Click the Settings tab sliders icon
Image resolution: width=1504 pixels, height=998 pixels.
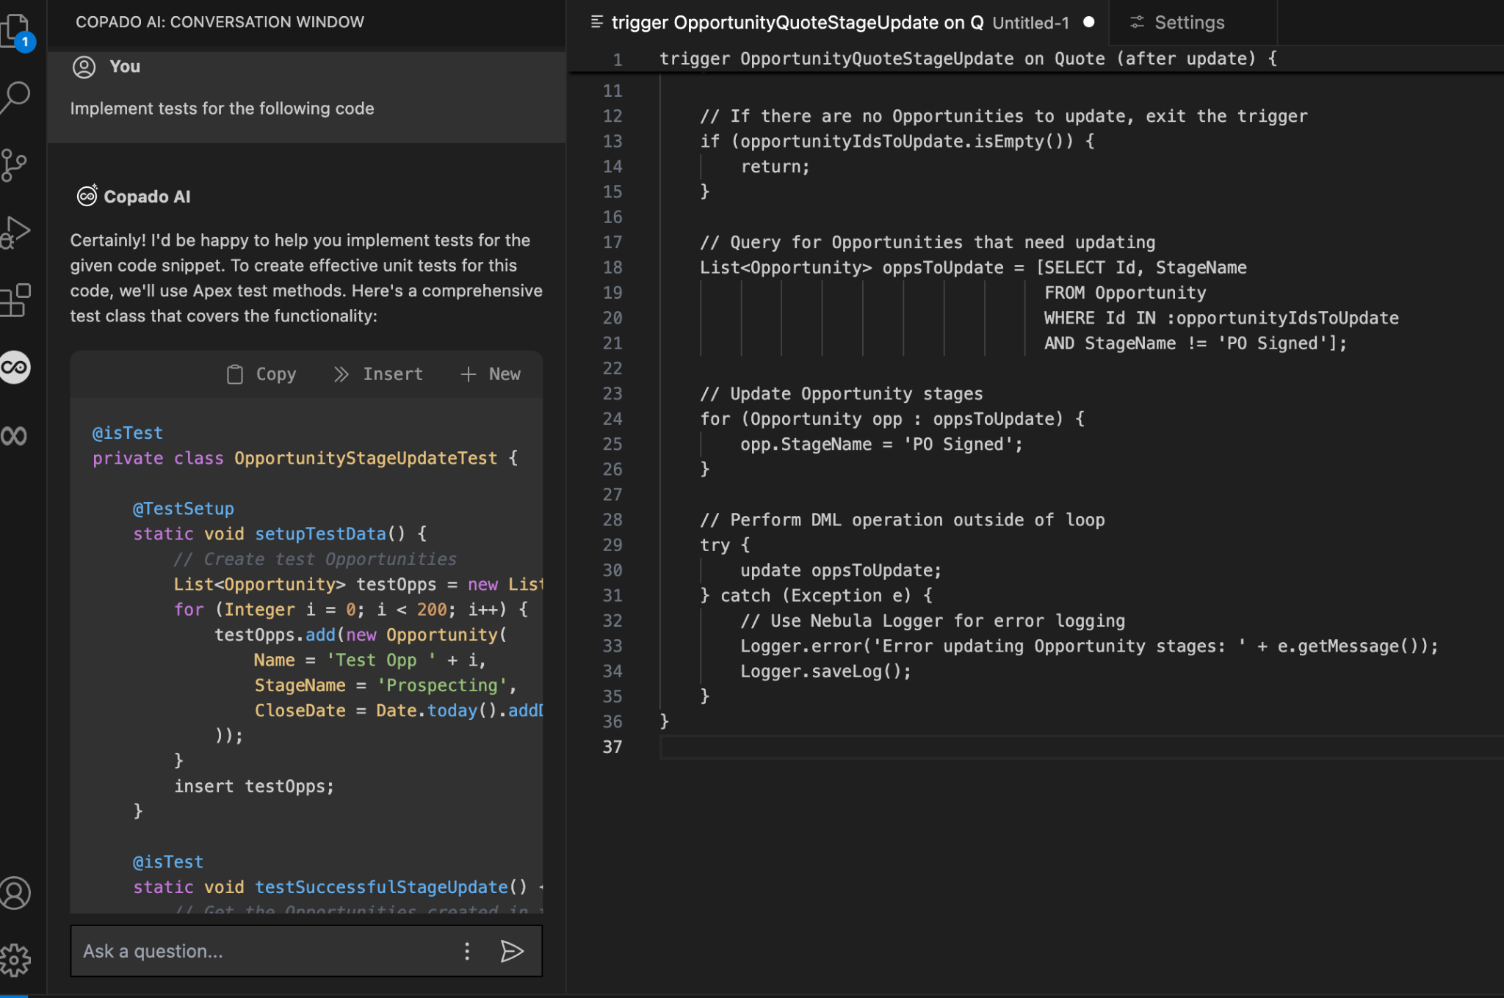[x=1137, y=23]
